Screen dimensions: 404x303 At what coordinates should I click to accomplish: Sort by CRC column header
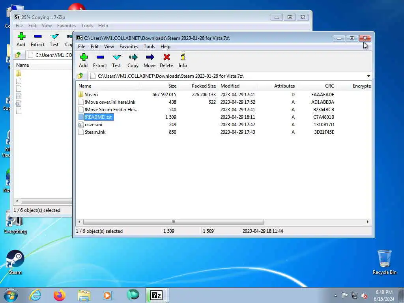tap(316, 86)
